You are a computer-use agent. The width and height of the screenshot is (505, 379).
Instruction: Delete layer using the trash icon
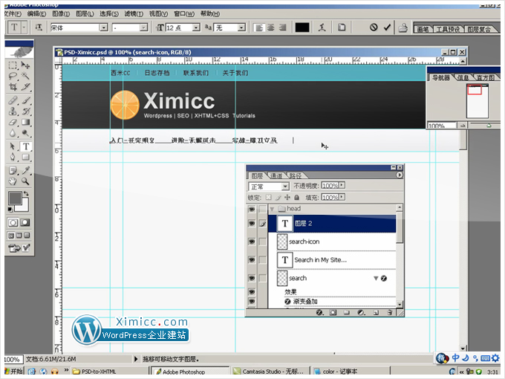click(x=390, y=312)
